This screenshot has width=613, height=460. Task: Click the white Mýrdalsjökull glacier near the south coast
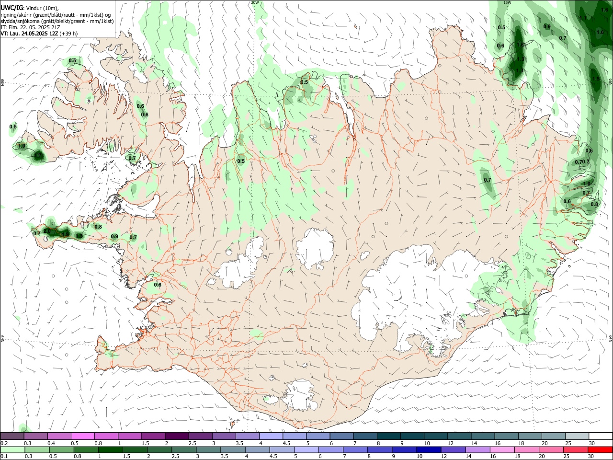[300, 395]
